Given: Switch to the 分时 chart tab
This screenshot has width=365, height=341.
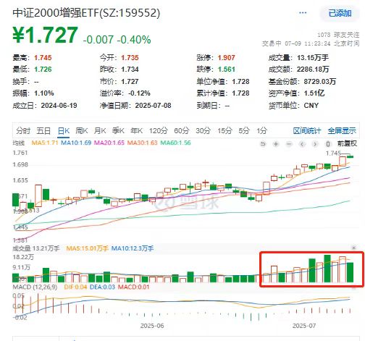Looking at the screenshot, I should 23,131.
